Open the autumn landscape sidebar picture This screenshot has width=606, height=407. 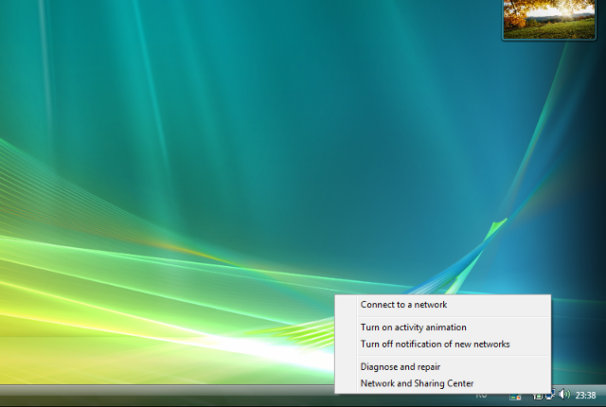coord(549,19)
